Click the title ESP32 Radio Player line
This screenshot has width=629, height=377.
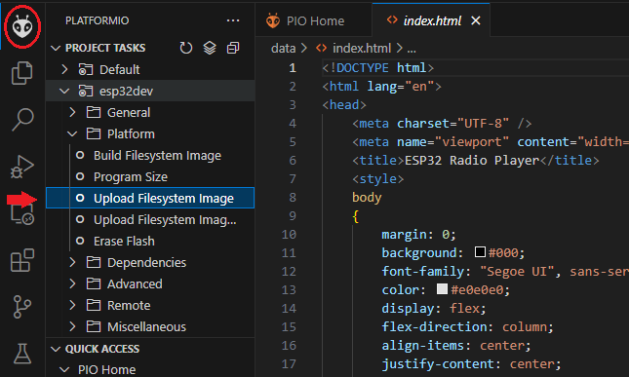tap(476, 161)
